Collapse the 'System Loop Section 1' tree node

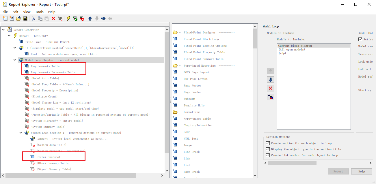[x=20, y=133]
